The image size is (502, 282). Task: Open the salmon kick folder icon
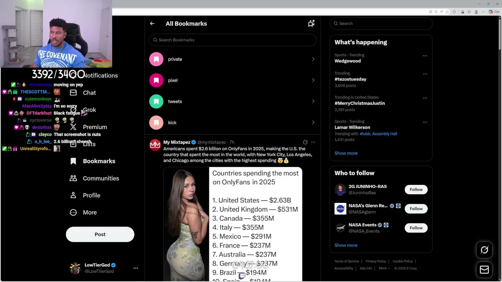(x=156, y=123)
